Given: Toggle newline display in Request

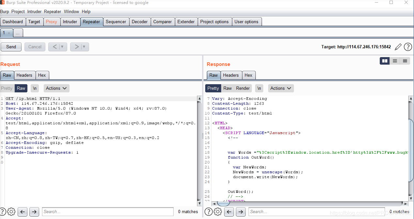Looking at the screenshot, I should [35, 88].
